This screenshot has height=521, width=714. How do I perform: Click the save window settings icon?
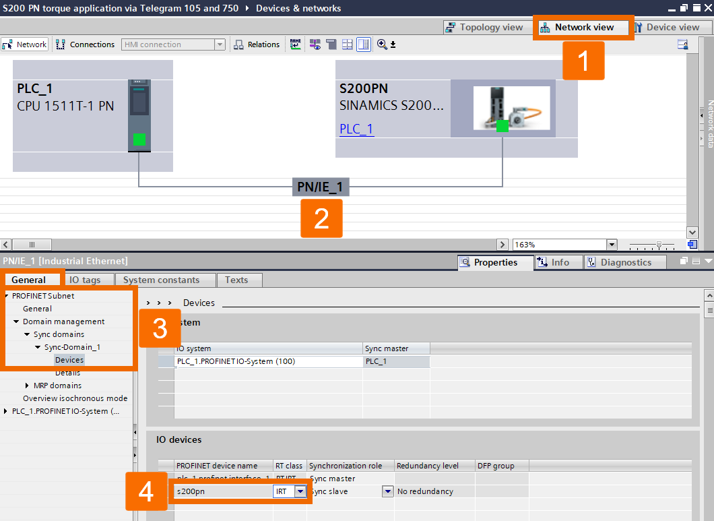click(x=682, y=44)
